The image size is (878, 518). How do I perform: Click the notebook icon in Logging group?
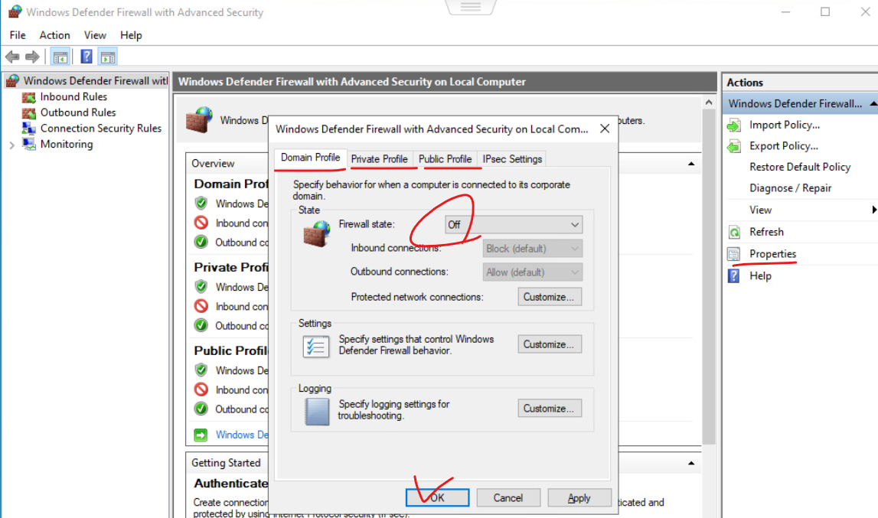coord(317,412)
